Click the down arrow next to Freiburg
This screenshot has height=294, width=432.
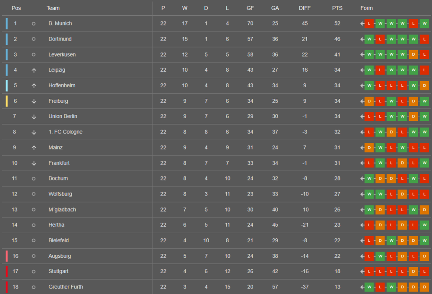coord(34,101)
